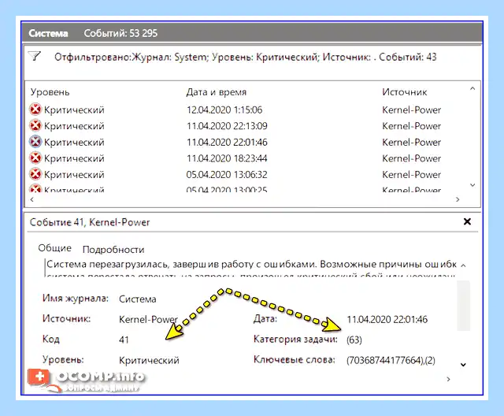The height and width of the screenshot is (416, 504).
Task: Click the Категория задачи: label
Action: (x=295, y=339)
